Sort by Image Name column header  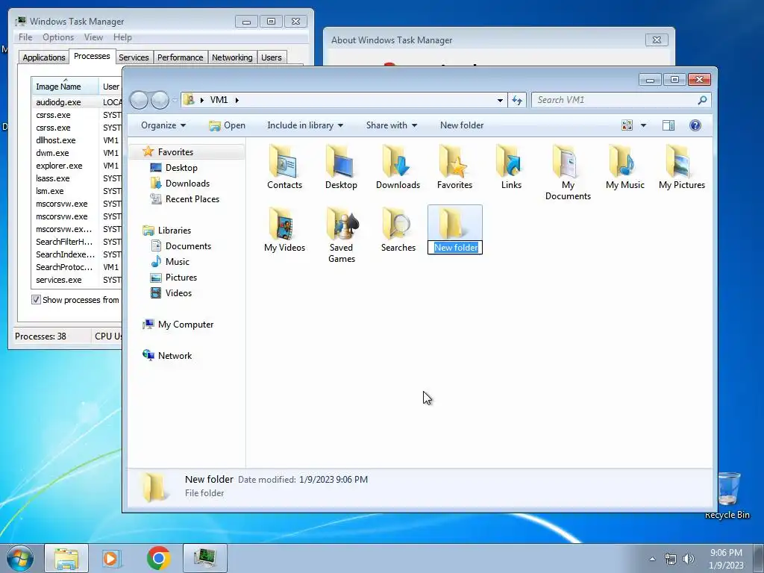tap(66, 87)
